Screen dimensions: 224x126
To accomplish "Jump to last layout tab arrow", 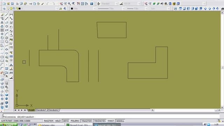I will pos(25,110).
